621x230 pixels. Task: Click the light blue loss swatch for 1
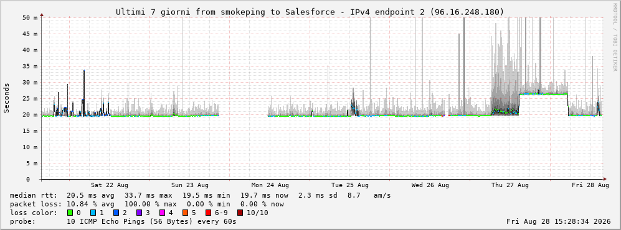(93, 213)
